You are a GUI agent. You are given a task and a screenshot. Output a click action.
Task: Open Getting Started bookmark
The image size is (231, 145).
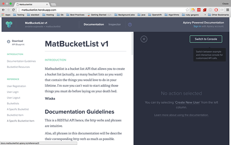[x=100, y=15]
